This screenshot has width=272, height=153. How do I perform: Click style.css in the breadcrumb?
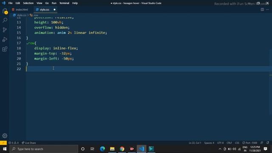[22, 15]
